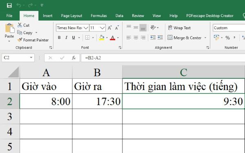The width and height of the screenshot is (245, 153).
Task: Open the View tab
Action: click(157, 16)
